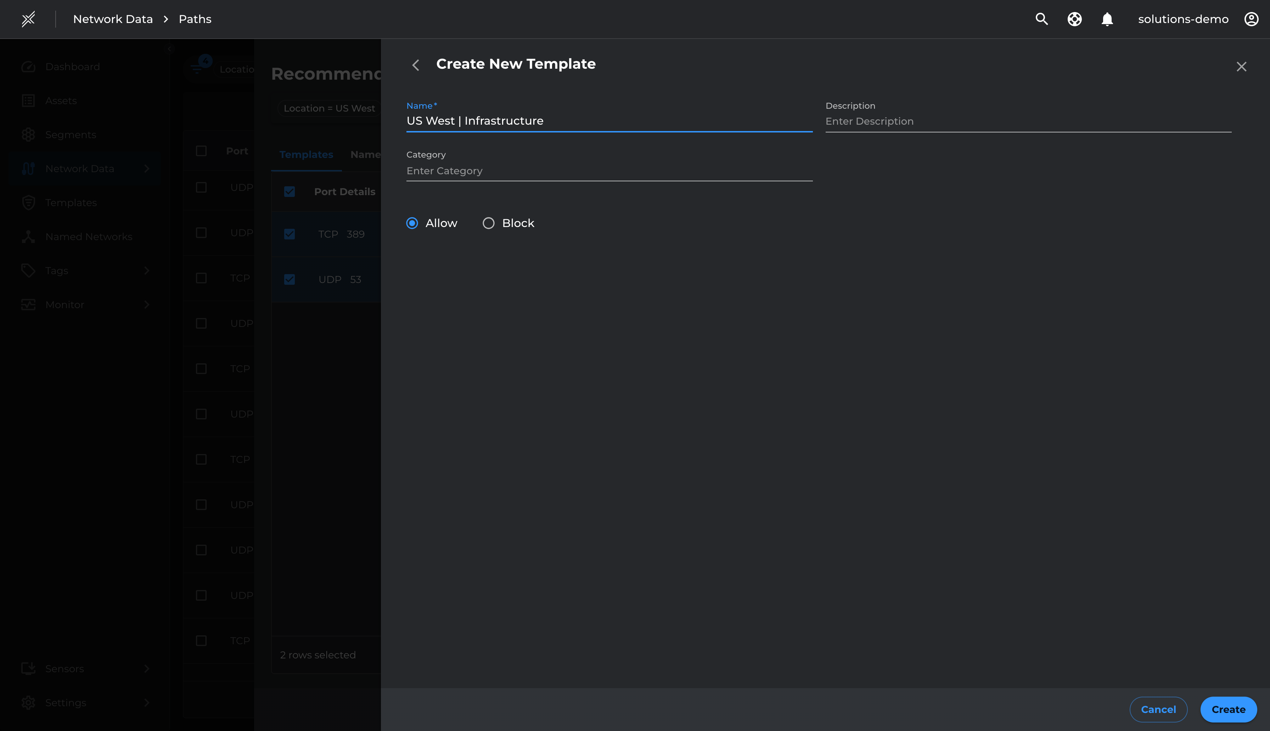Viewport: 1270px width, 731px height.
Task: Switch to the Templates tab
Action: [306, 154]
